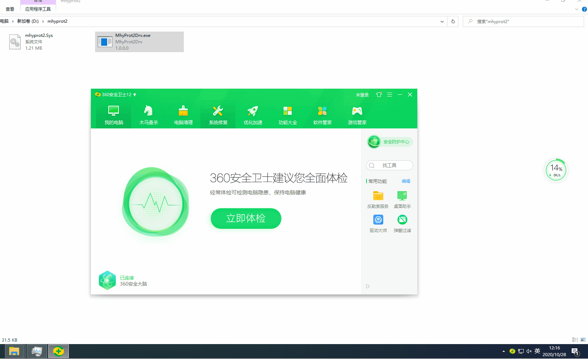Click the muted volume tray icon
The height and width of the screenshot is (359, 588).
529,351
